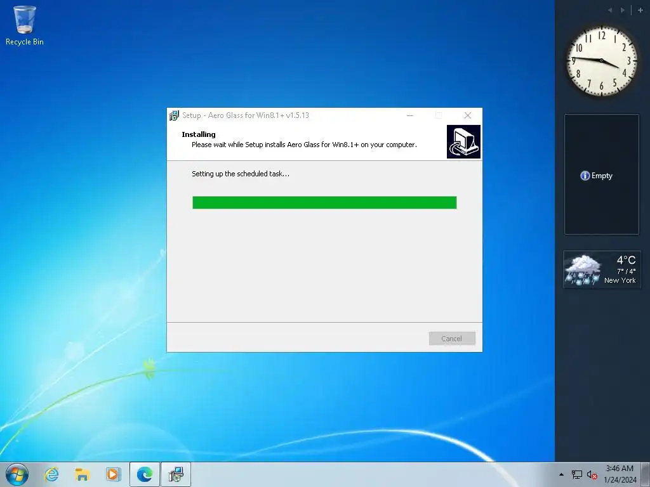
Task: Click the 'Please wait while Setup installs' text
Action: coord(304,145)
